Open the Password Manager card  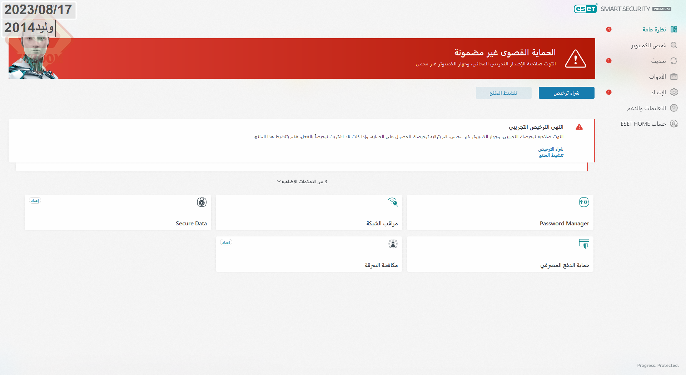500,212
